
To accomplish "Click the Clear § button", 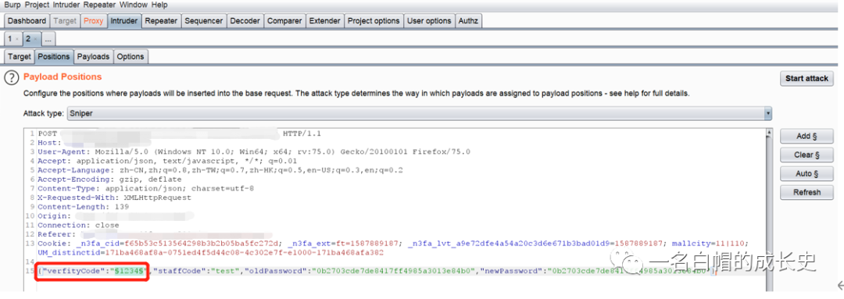I will coord(806,155).
